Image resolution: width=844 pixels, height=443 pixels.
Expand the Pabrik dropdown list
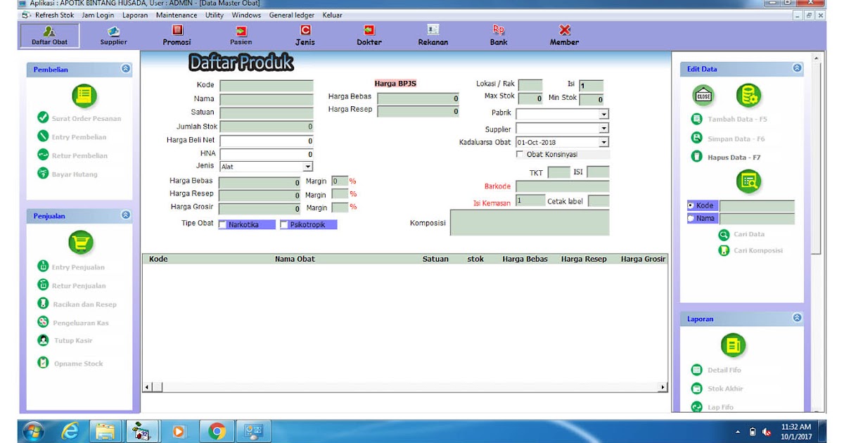(603, 113)
